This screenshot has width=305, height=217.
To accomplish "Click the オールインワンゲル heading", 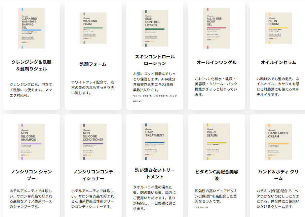I will tap(217, 62).
